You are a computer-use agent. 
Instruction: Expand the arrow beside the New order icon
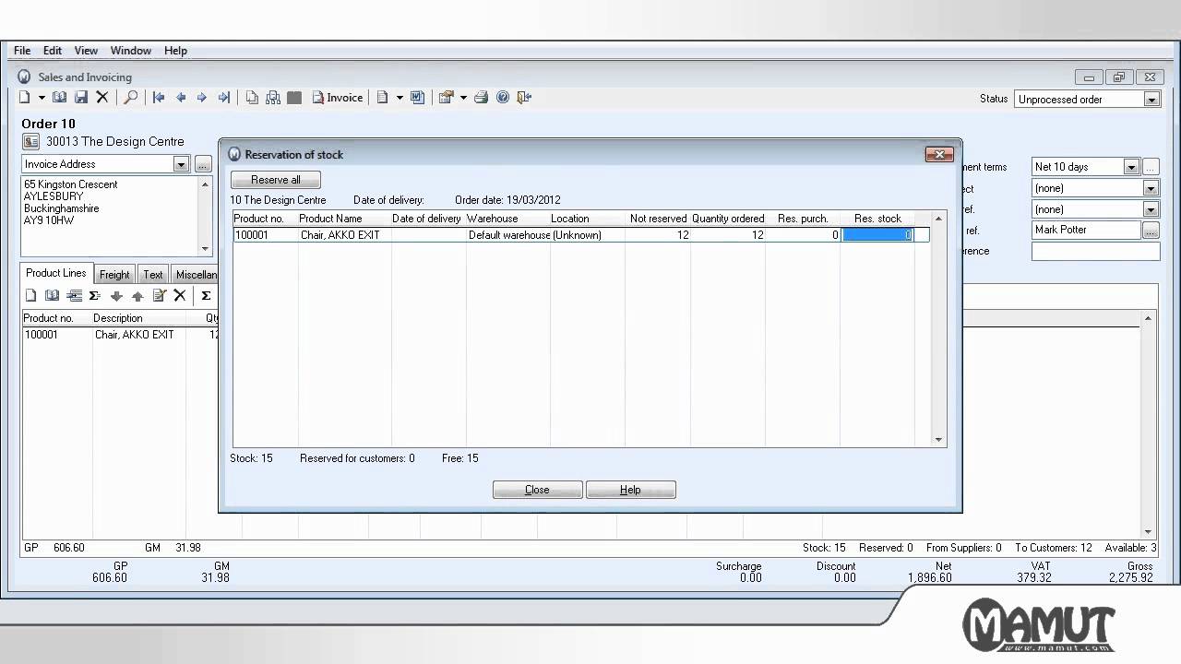click(x=42, y=97)
